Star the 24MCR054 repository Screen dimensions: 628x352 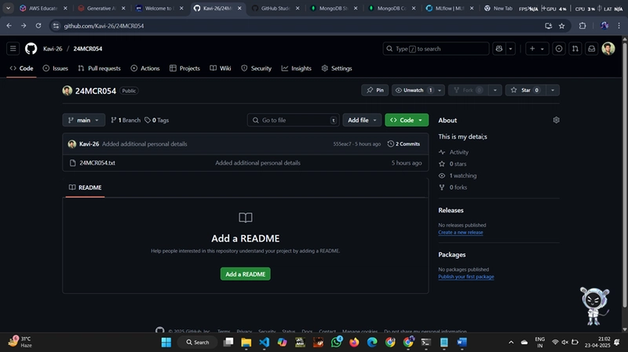pyautogui.click(x=524, y=90)
